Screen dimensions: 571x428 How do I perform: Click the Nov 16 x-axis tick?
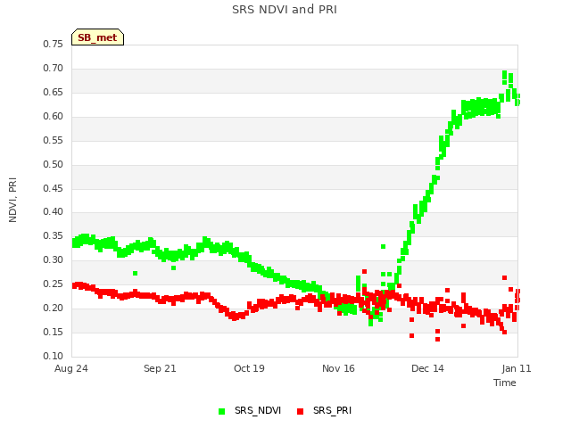point(338,368)
